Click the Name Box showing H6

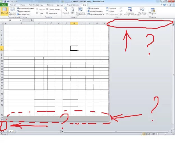tap(10, 20)
